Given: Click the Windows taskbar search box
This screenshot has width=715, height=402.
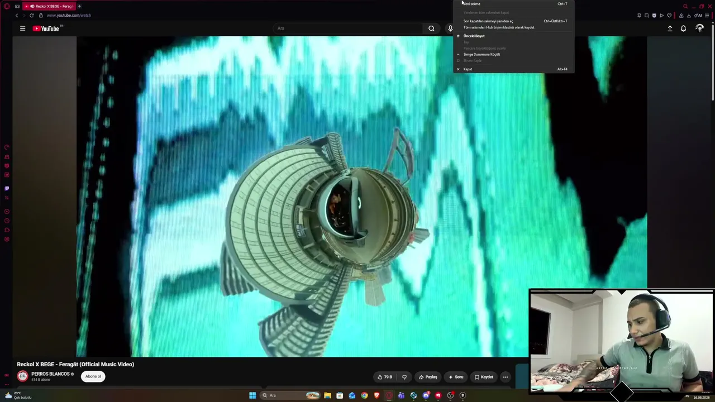Looking at the screenshot, I should coord(290,395).
